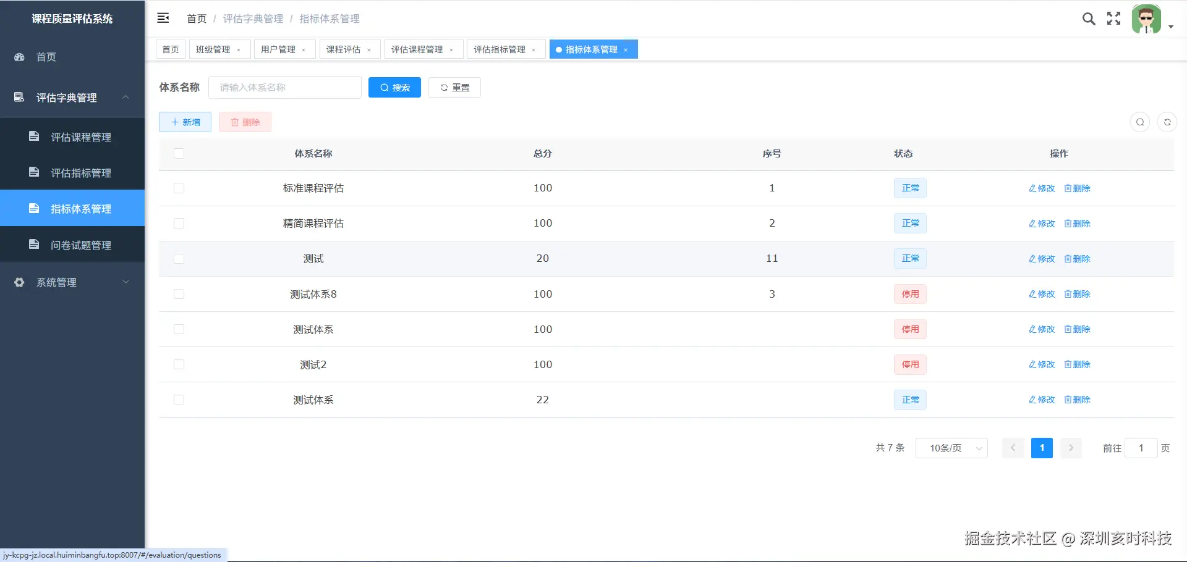Go to previous page arrow

[1013, 448]
